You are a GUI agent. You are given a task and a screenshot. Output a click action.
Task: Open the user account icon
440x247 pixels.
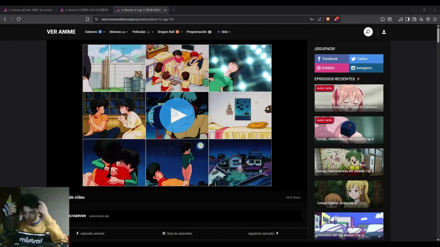[x=384, y=32]
